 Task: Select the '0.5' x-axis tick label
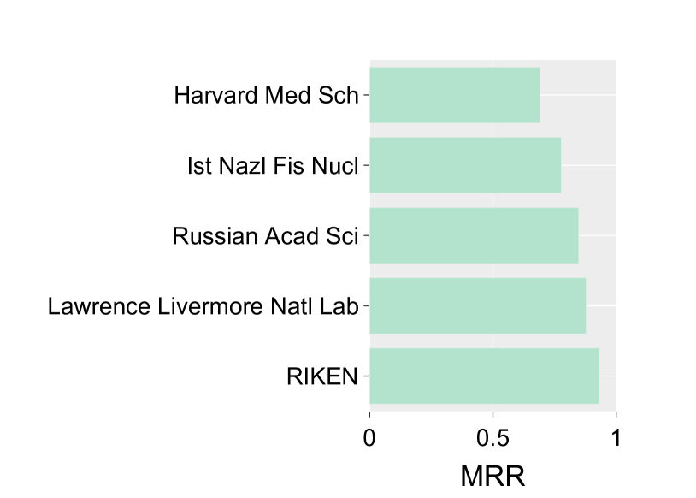[493, 438]
